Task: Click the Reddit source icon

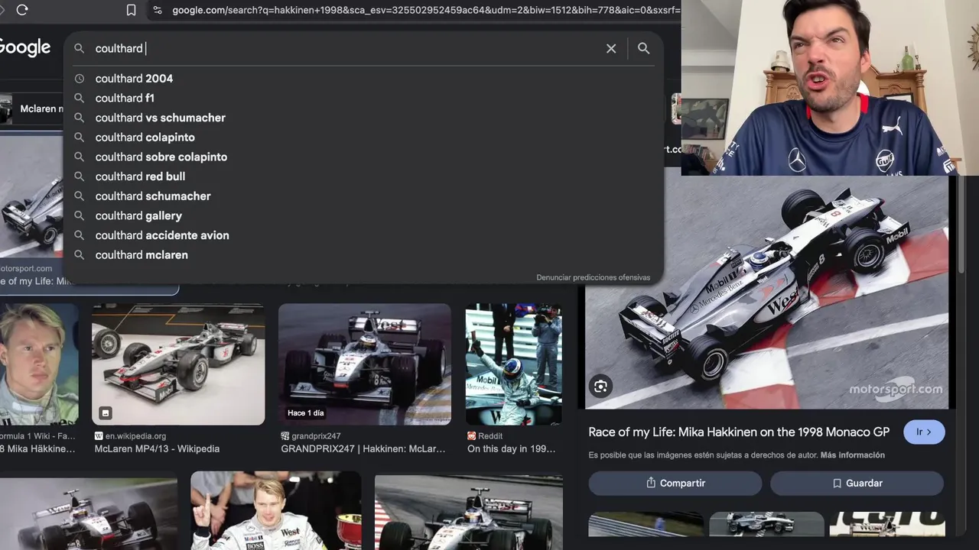Action: tap(471, 436)
